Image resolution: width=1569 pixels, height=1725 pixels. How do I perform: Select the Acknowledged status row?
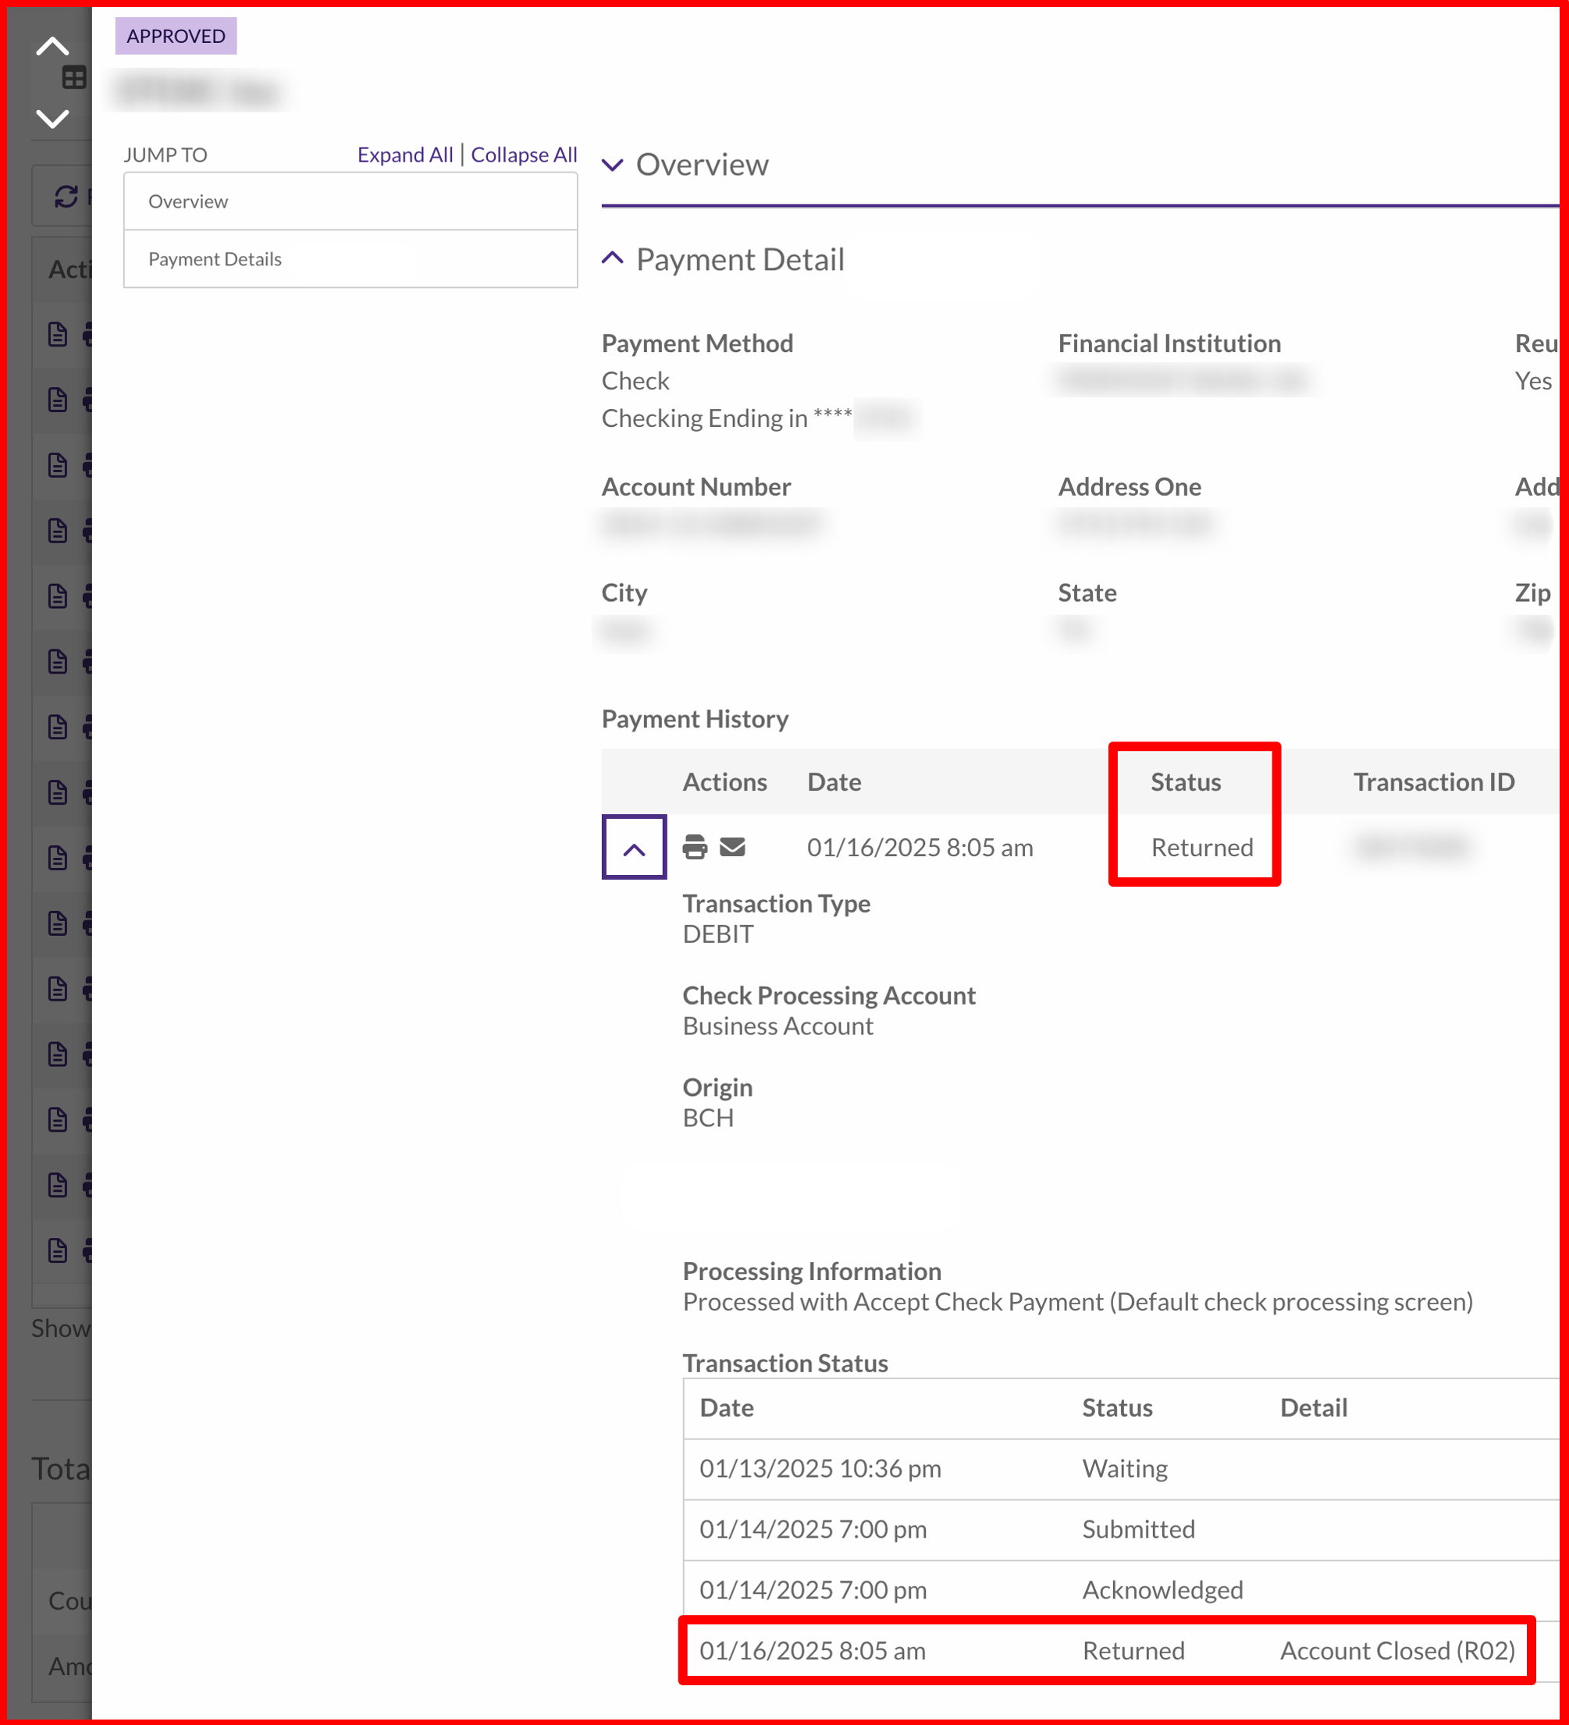(1121, 1590)
